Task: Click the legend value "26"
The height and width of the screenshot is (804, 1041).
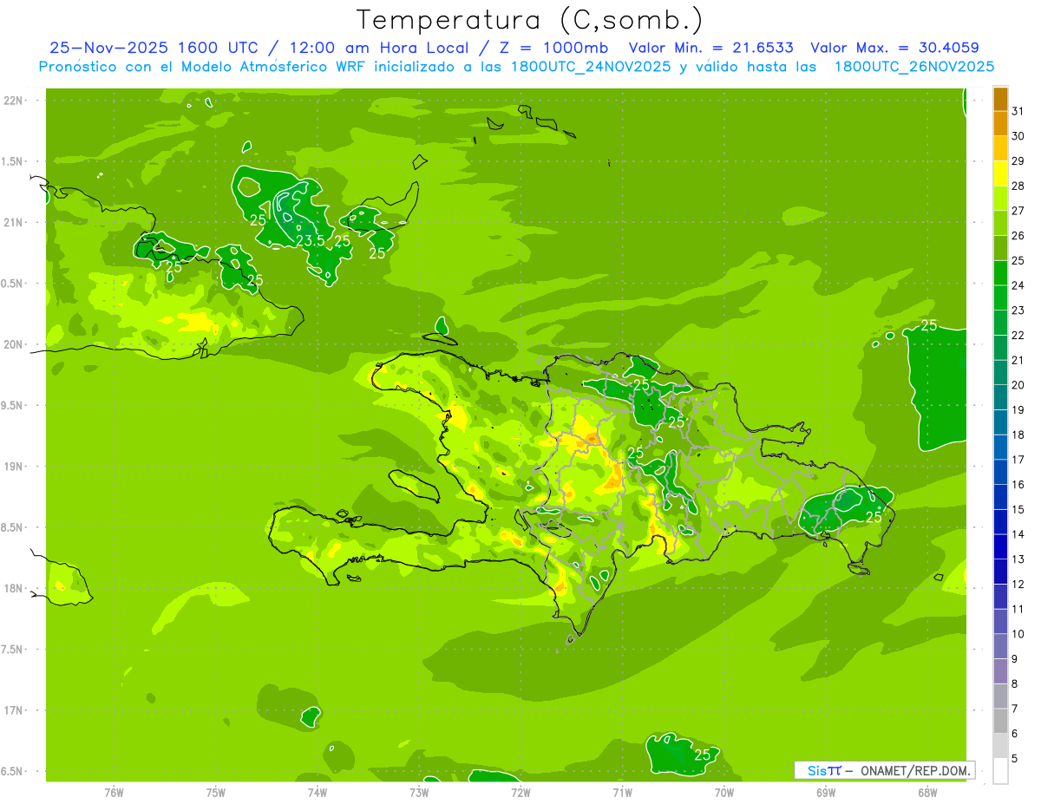Action: pyautogui.click(x=1018, y=236)
